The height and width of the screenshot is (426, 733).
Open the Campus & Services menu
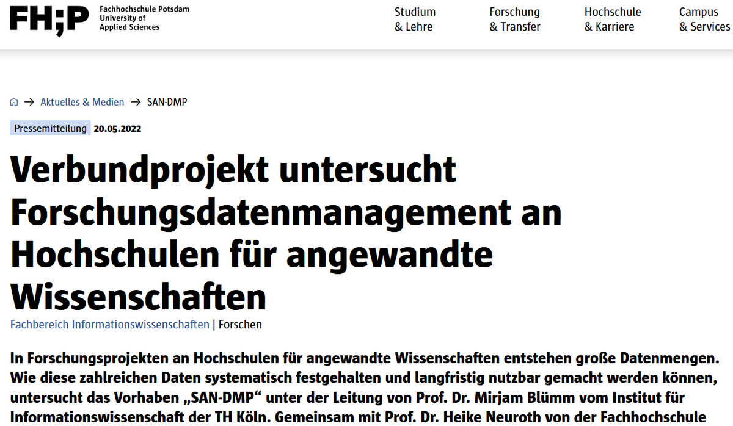[x=704, y=19]
